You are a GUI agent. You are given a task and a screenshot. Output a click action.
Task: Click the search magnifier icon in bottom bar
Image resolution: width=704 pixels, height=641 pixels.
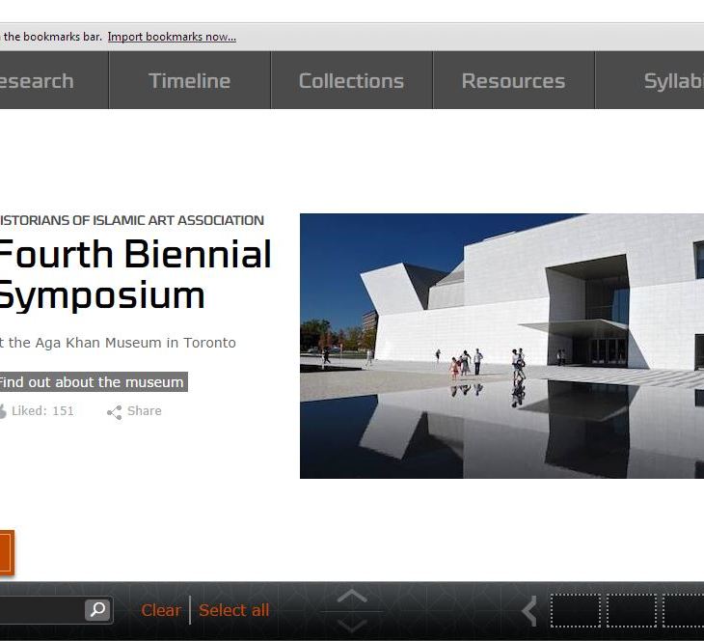pyautogui.click(x=97, y=610)
